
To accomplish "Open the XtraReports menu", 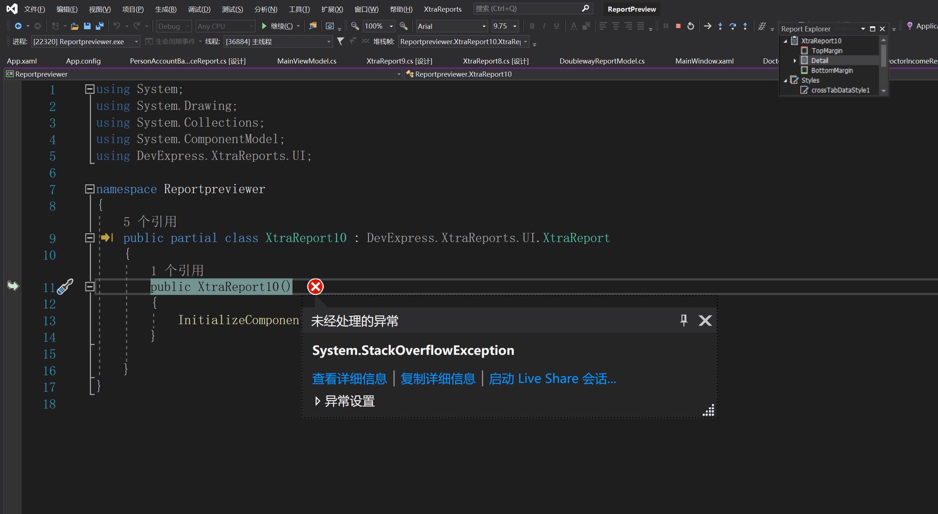I will [x=443, y=9].
